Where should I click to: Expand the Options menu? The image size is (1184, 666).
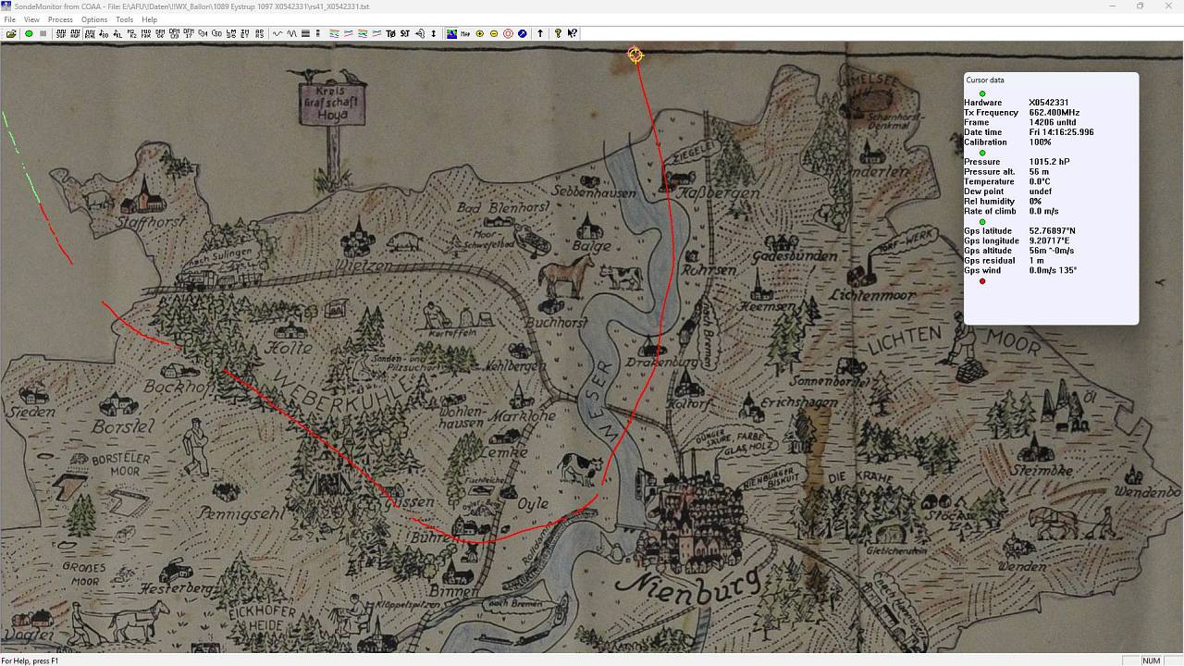pos(94,19)
